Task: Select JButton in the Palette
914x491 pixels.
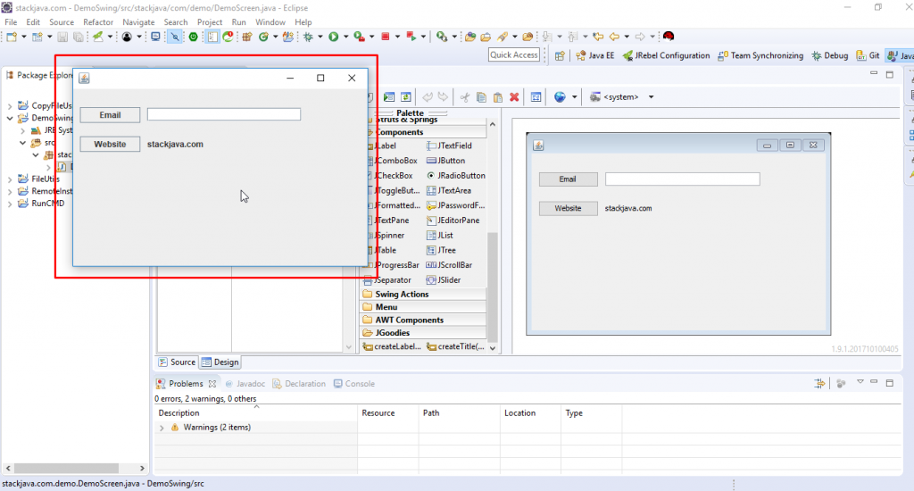Action: point(446,161)
